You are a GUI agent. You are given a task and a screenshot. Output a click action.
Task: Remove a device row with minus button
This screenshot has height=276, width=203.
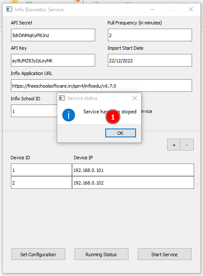[187, 145]
